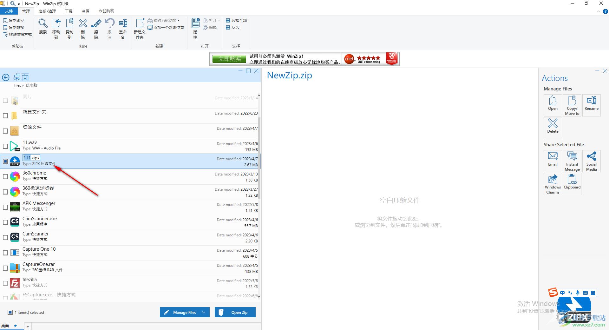Screen dimensions: 609x330
Task: Expand the Manage Files dropdown arrow
Action: [x=204, y=312]
